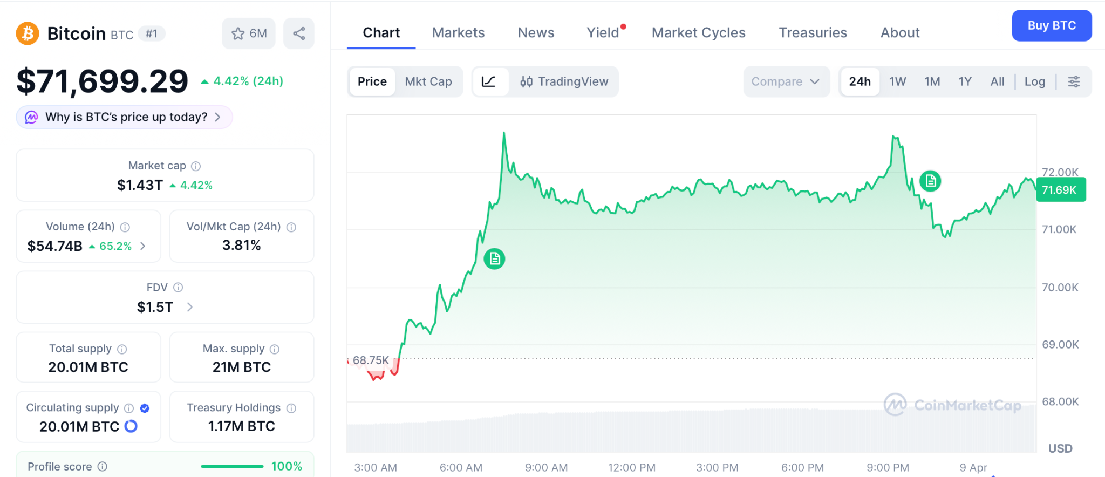
Task: Select the line chart icon
Action: click(x=489, y=82)
